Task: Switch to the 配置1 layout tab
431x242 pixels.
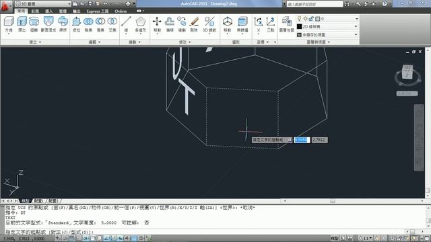Action: point(39,201)
